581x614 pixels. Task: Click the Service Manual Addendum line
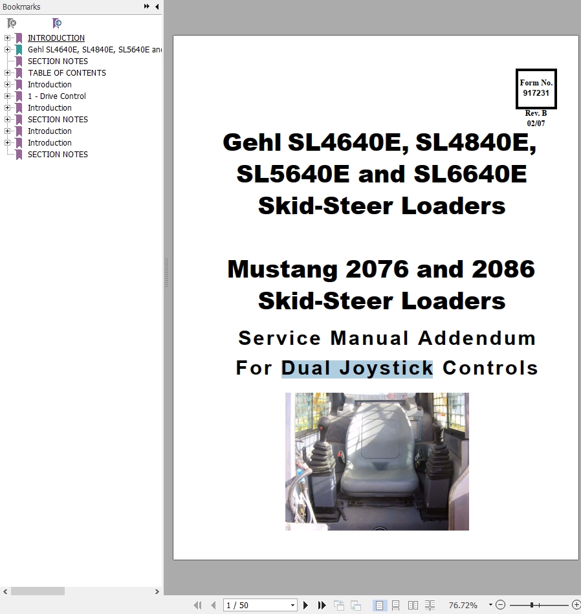point(387,338)
